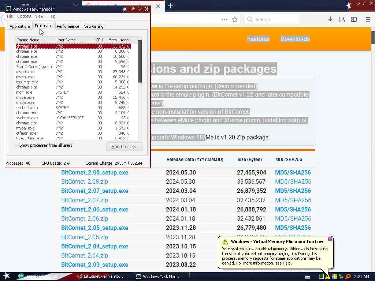Click the yellow warning tray icon
The height and width of the screenshot is (281, 375).
(328, 277)
